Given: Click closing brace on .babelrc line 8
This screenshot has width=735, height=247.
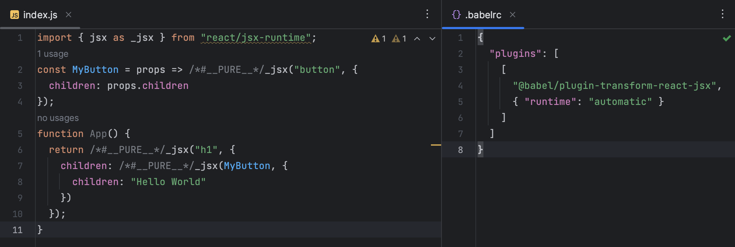Looking at the screenshot, I should 481,150.
